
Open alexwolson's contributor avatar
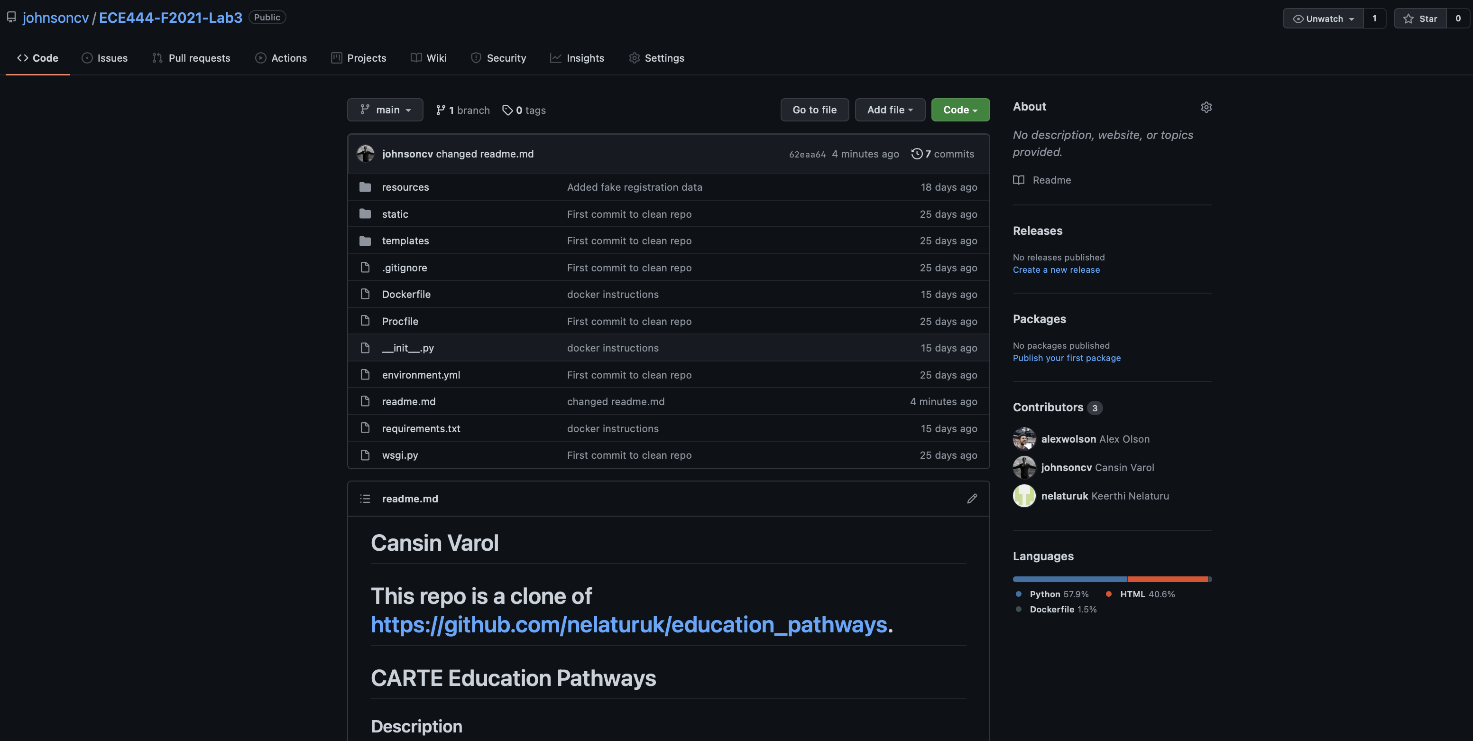(x=1024, y=439)
